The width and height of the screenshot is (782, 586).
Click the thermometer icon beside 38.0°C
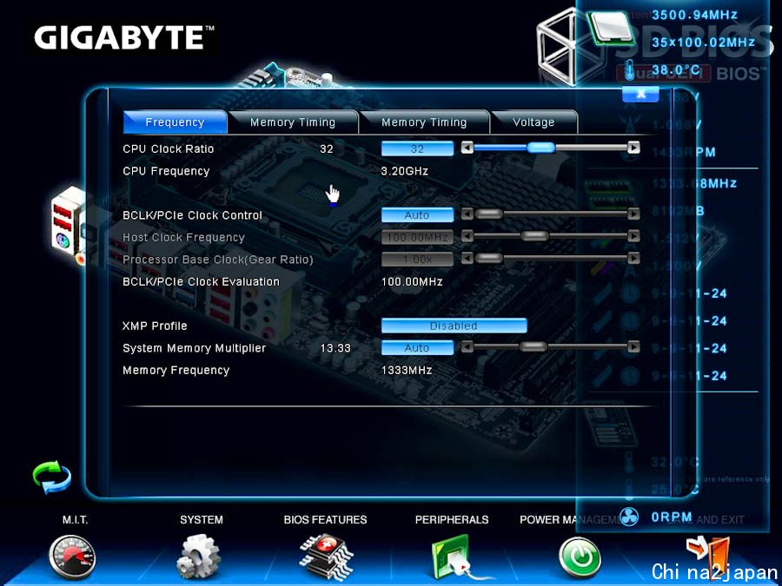point(630,71)
